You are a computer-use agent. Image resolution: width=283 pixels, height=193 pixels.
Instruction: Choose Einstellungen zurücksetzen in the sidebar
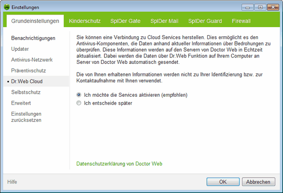tap(27, 117)
